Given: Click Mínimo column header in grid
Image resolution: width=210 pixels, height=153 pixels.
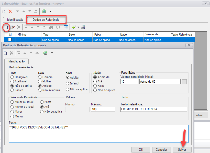Looking at the screenshot, I should (x=29, y=35).
